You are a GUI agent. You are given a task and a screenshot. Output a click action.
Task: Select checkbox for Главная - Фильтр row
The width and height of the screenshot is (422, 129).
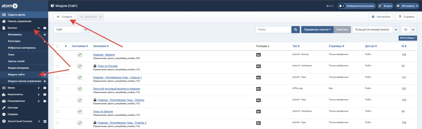(57, 55)
